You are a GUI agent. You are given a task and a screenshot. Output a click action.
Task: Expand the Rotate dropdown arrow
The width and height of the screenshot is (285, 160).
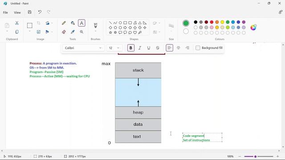(x=52, y=23)
